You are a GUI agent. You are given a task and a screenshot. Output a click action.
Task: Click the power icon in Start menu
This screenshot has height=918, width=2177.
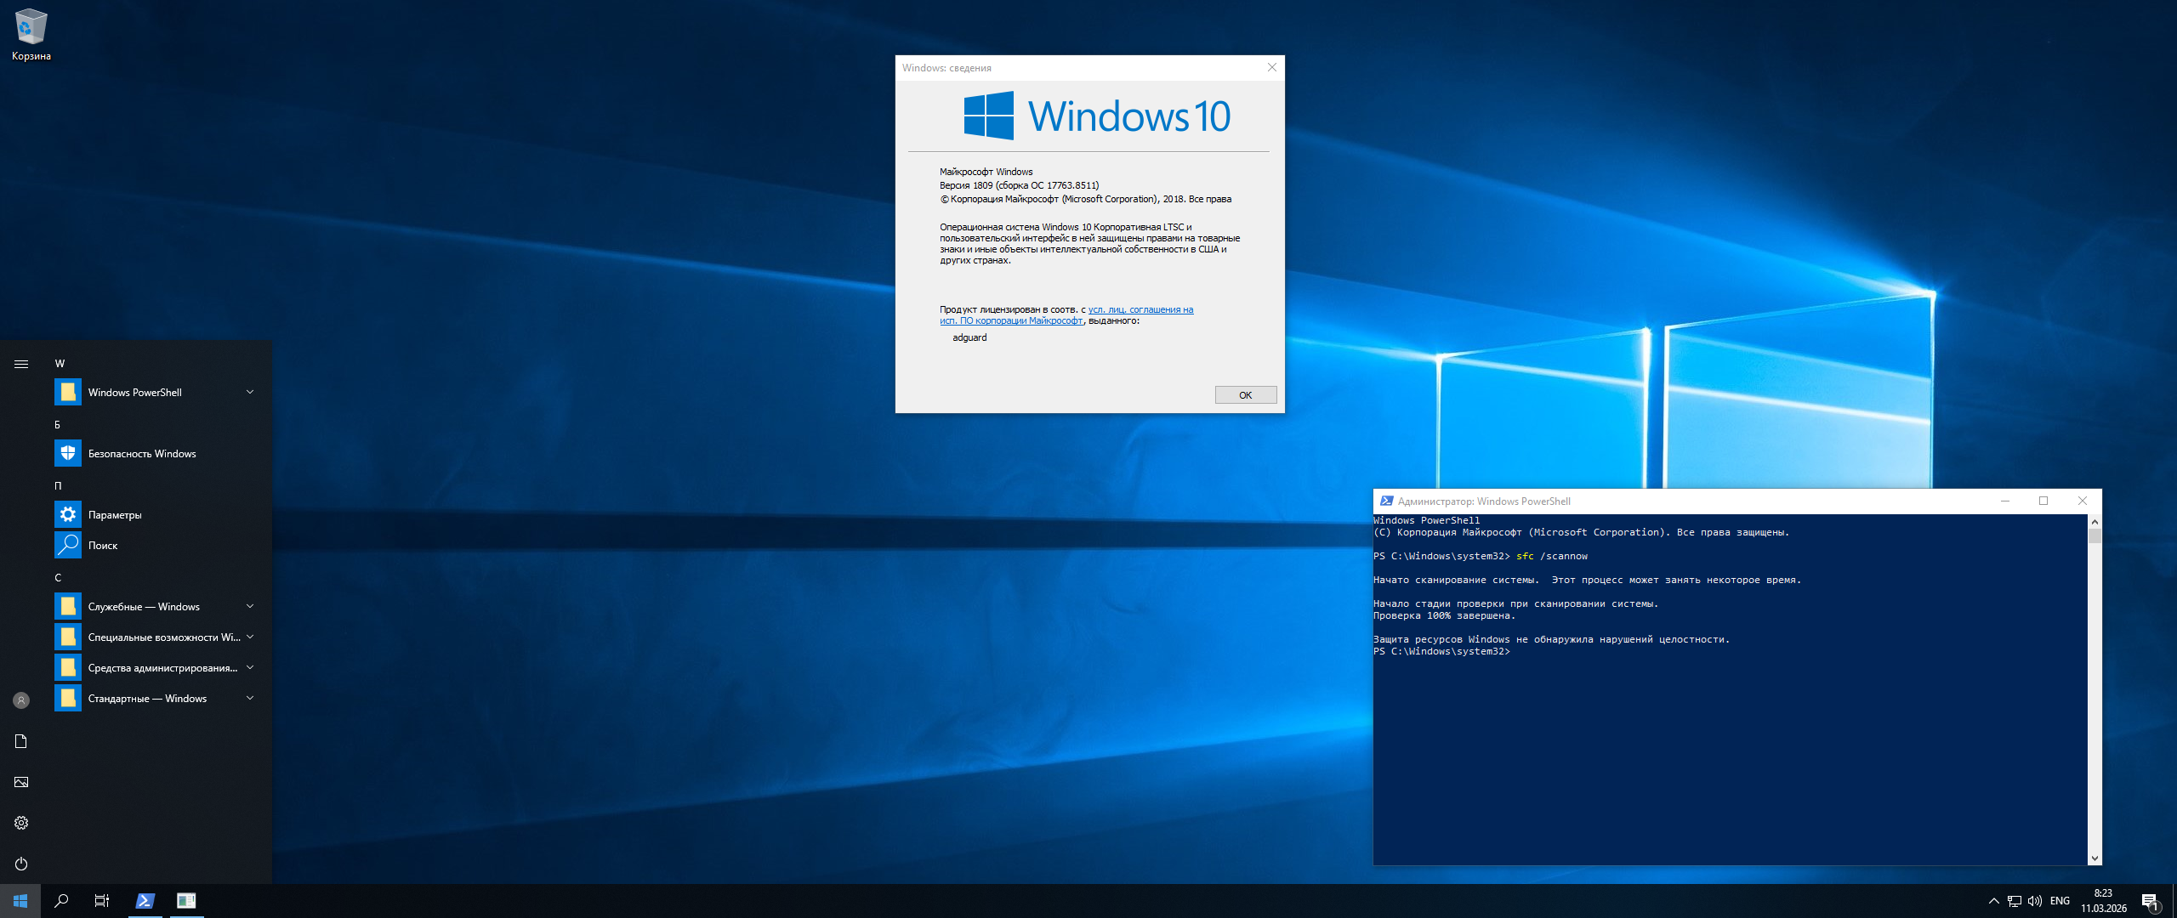pos(21,864)
